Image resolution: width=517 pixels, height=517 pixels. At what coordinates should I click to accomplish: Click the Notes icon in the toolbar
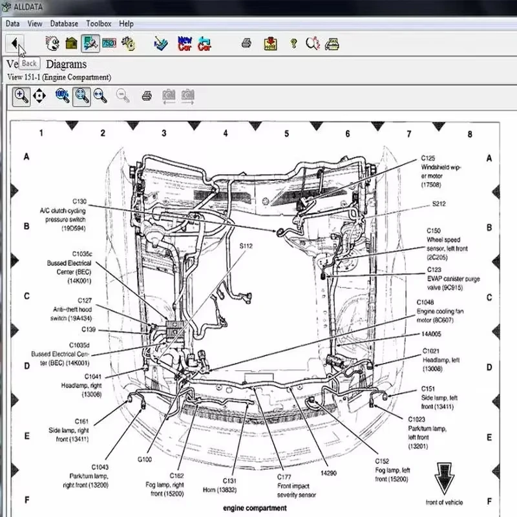point(269,43)
